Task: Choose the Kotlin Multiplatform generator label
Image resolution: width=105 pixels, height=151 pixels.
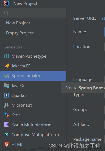Action: point(31,125)
